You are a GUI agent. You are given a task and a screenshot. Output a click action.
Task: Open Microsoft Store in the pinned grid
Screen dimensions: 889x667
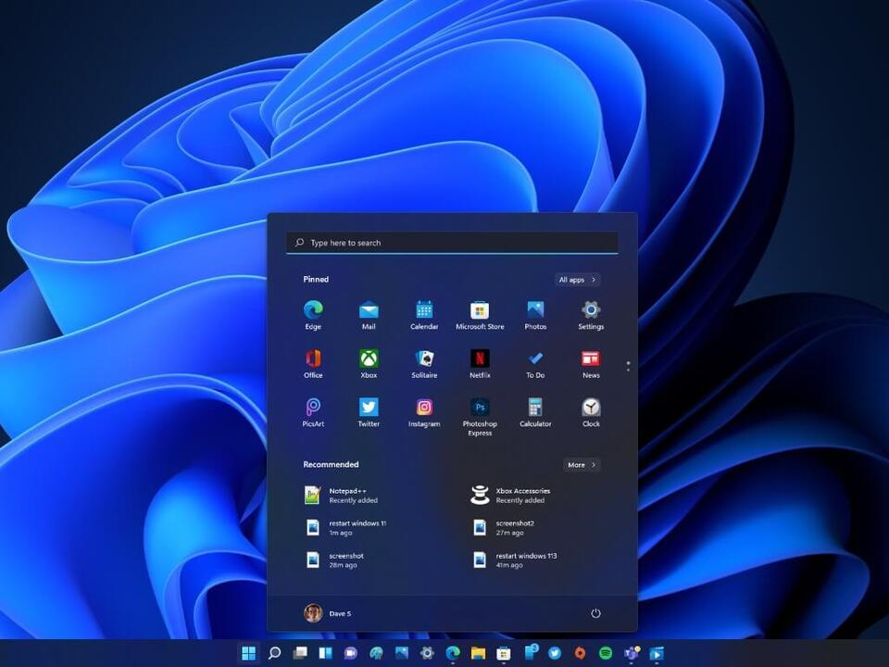tap(480, 315)
